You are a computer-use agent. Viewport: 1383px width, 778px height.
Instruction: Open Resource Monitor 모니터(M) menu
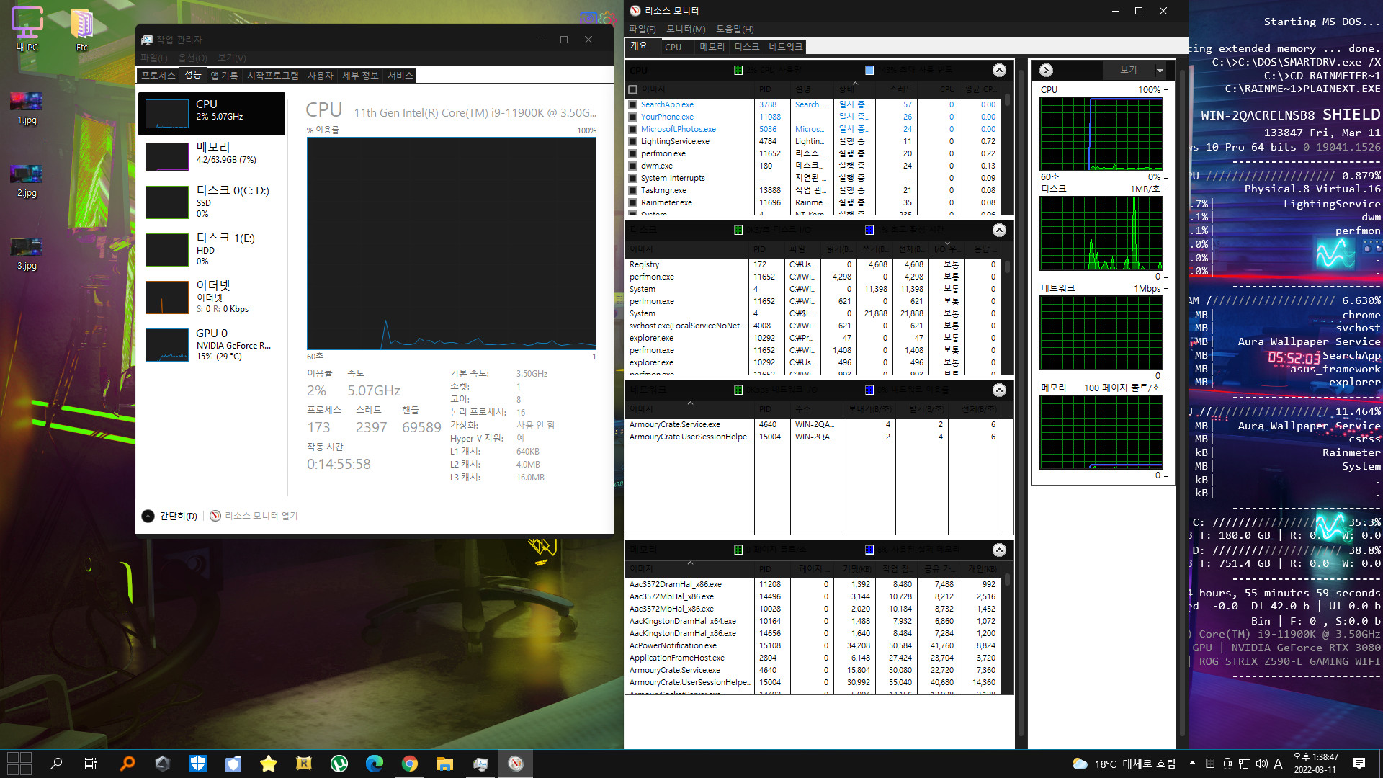(686, 29)
